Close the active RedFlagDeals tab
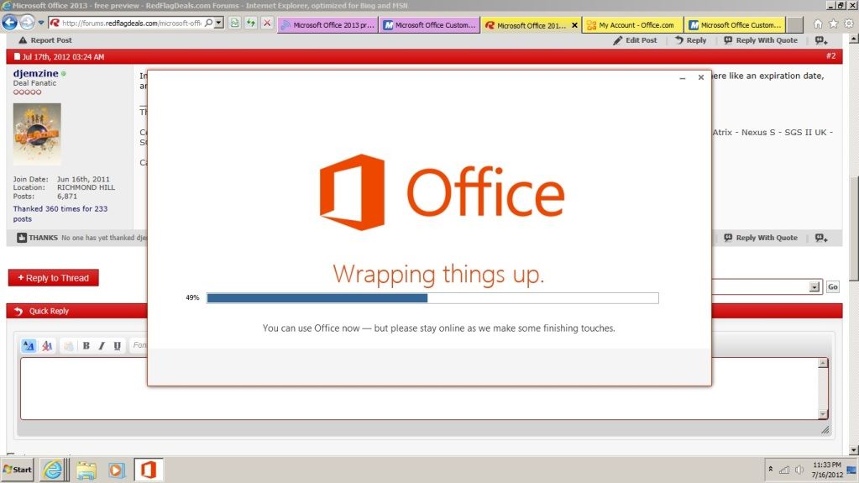This screenshot has width=859, height=483. click(574, 25)
